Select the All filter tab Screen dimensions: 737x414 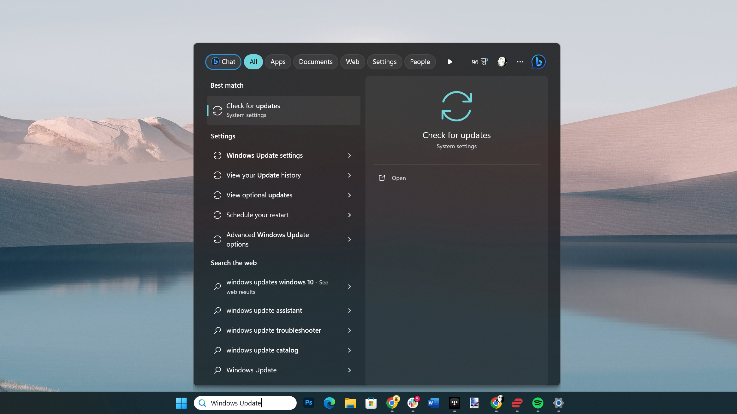point(253,62)
